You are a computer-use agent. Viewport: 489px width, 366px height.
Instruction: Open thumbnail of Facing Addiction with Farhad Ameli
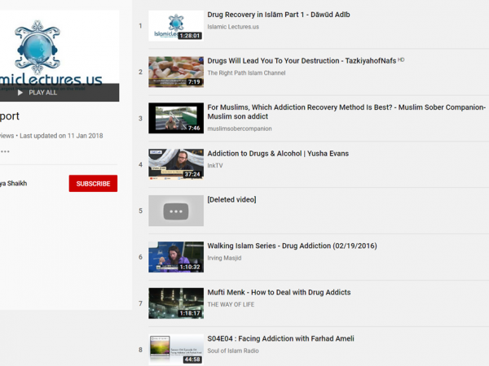tap(176, 350)
